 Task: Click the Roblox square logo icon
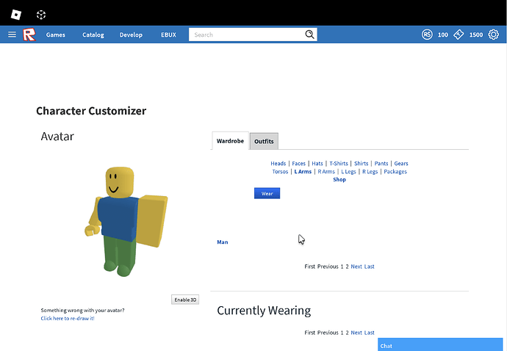[x=16, y=15]
